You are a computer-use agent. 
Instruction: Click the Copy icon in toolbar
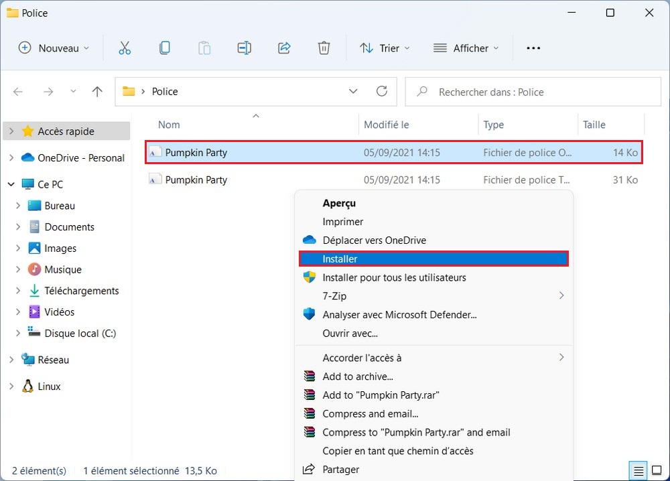[x=164, y=48]
